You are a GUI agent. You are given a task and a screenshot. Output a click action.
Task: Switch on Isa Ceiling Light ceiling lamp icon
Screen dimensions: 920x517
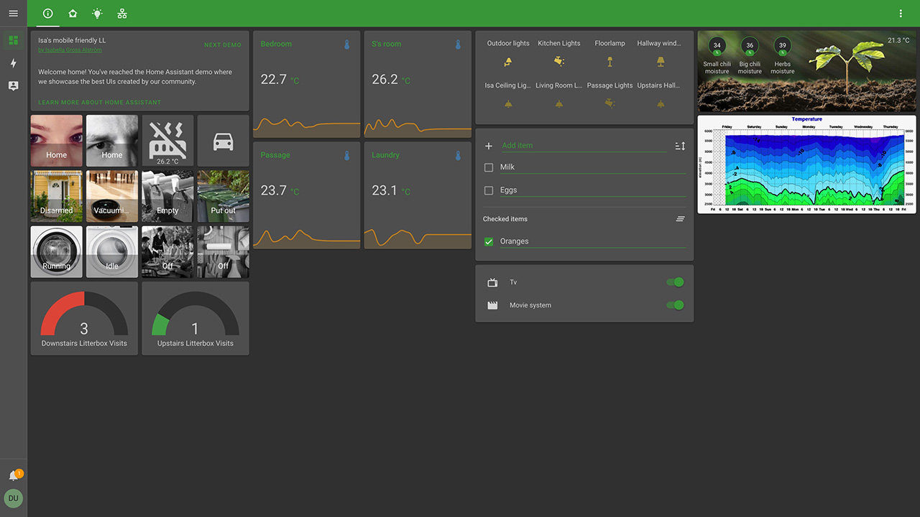click(507, 103)
